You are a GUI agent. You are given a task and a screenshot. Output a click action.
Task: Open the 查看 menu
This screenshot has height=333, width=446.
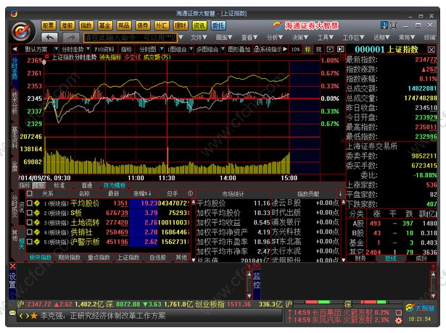pos(249,38)
